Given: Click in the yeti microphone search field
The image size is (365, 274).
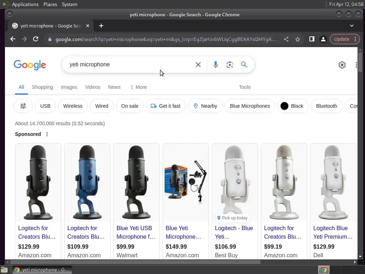Looking at the screenshot, I should pos(130,65).
